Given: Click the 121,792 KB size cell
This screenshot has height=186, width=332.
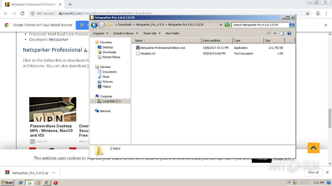Looking at the screenshot, I should click(x=276, y=48).
